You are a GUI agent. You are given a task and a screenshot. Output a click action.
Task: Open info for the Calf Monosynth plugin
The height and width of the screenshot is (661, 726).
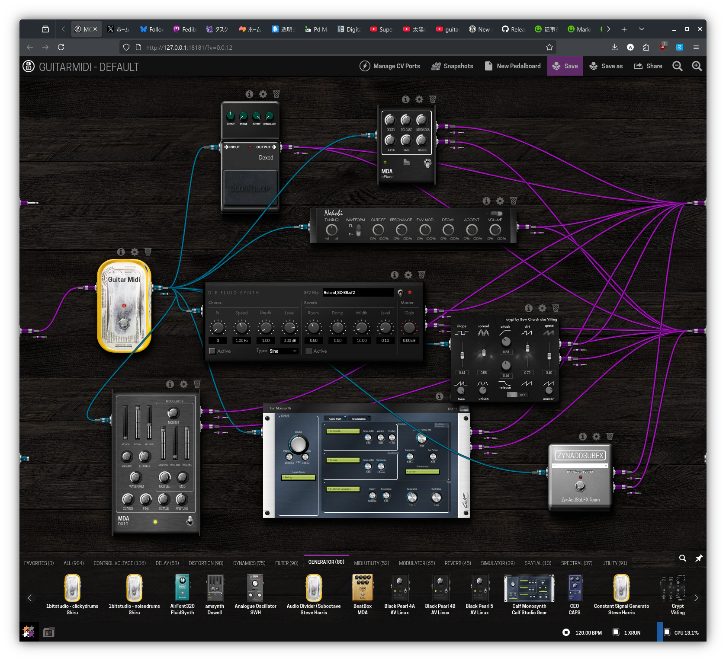point(440,396)
